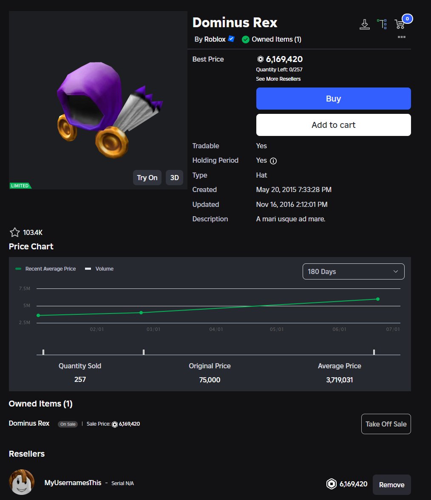Image resolution: width=431 pixels, height=500 pixels.
Task: Click the Dominus Rex title heading
Action: pos(235,23)
